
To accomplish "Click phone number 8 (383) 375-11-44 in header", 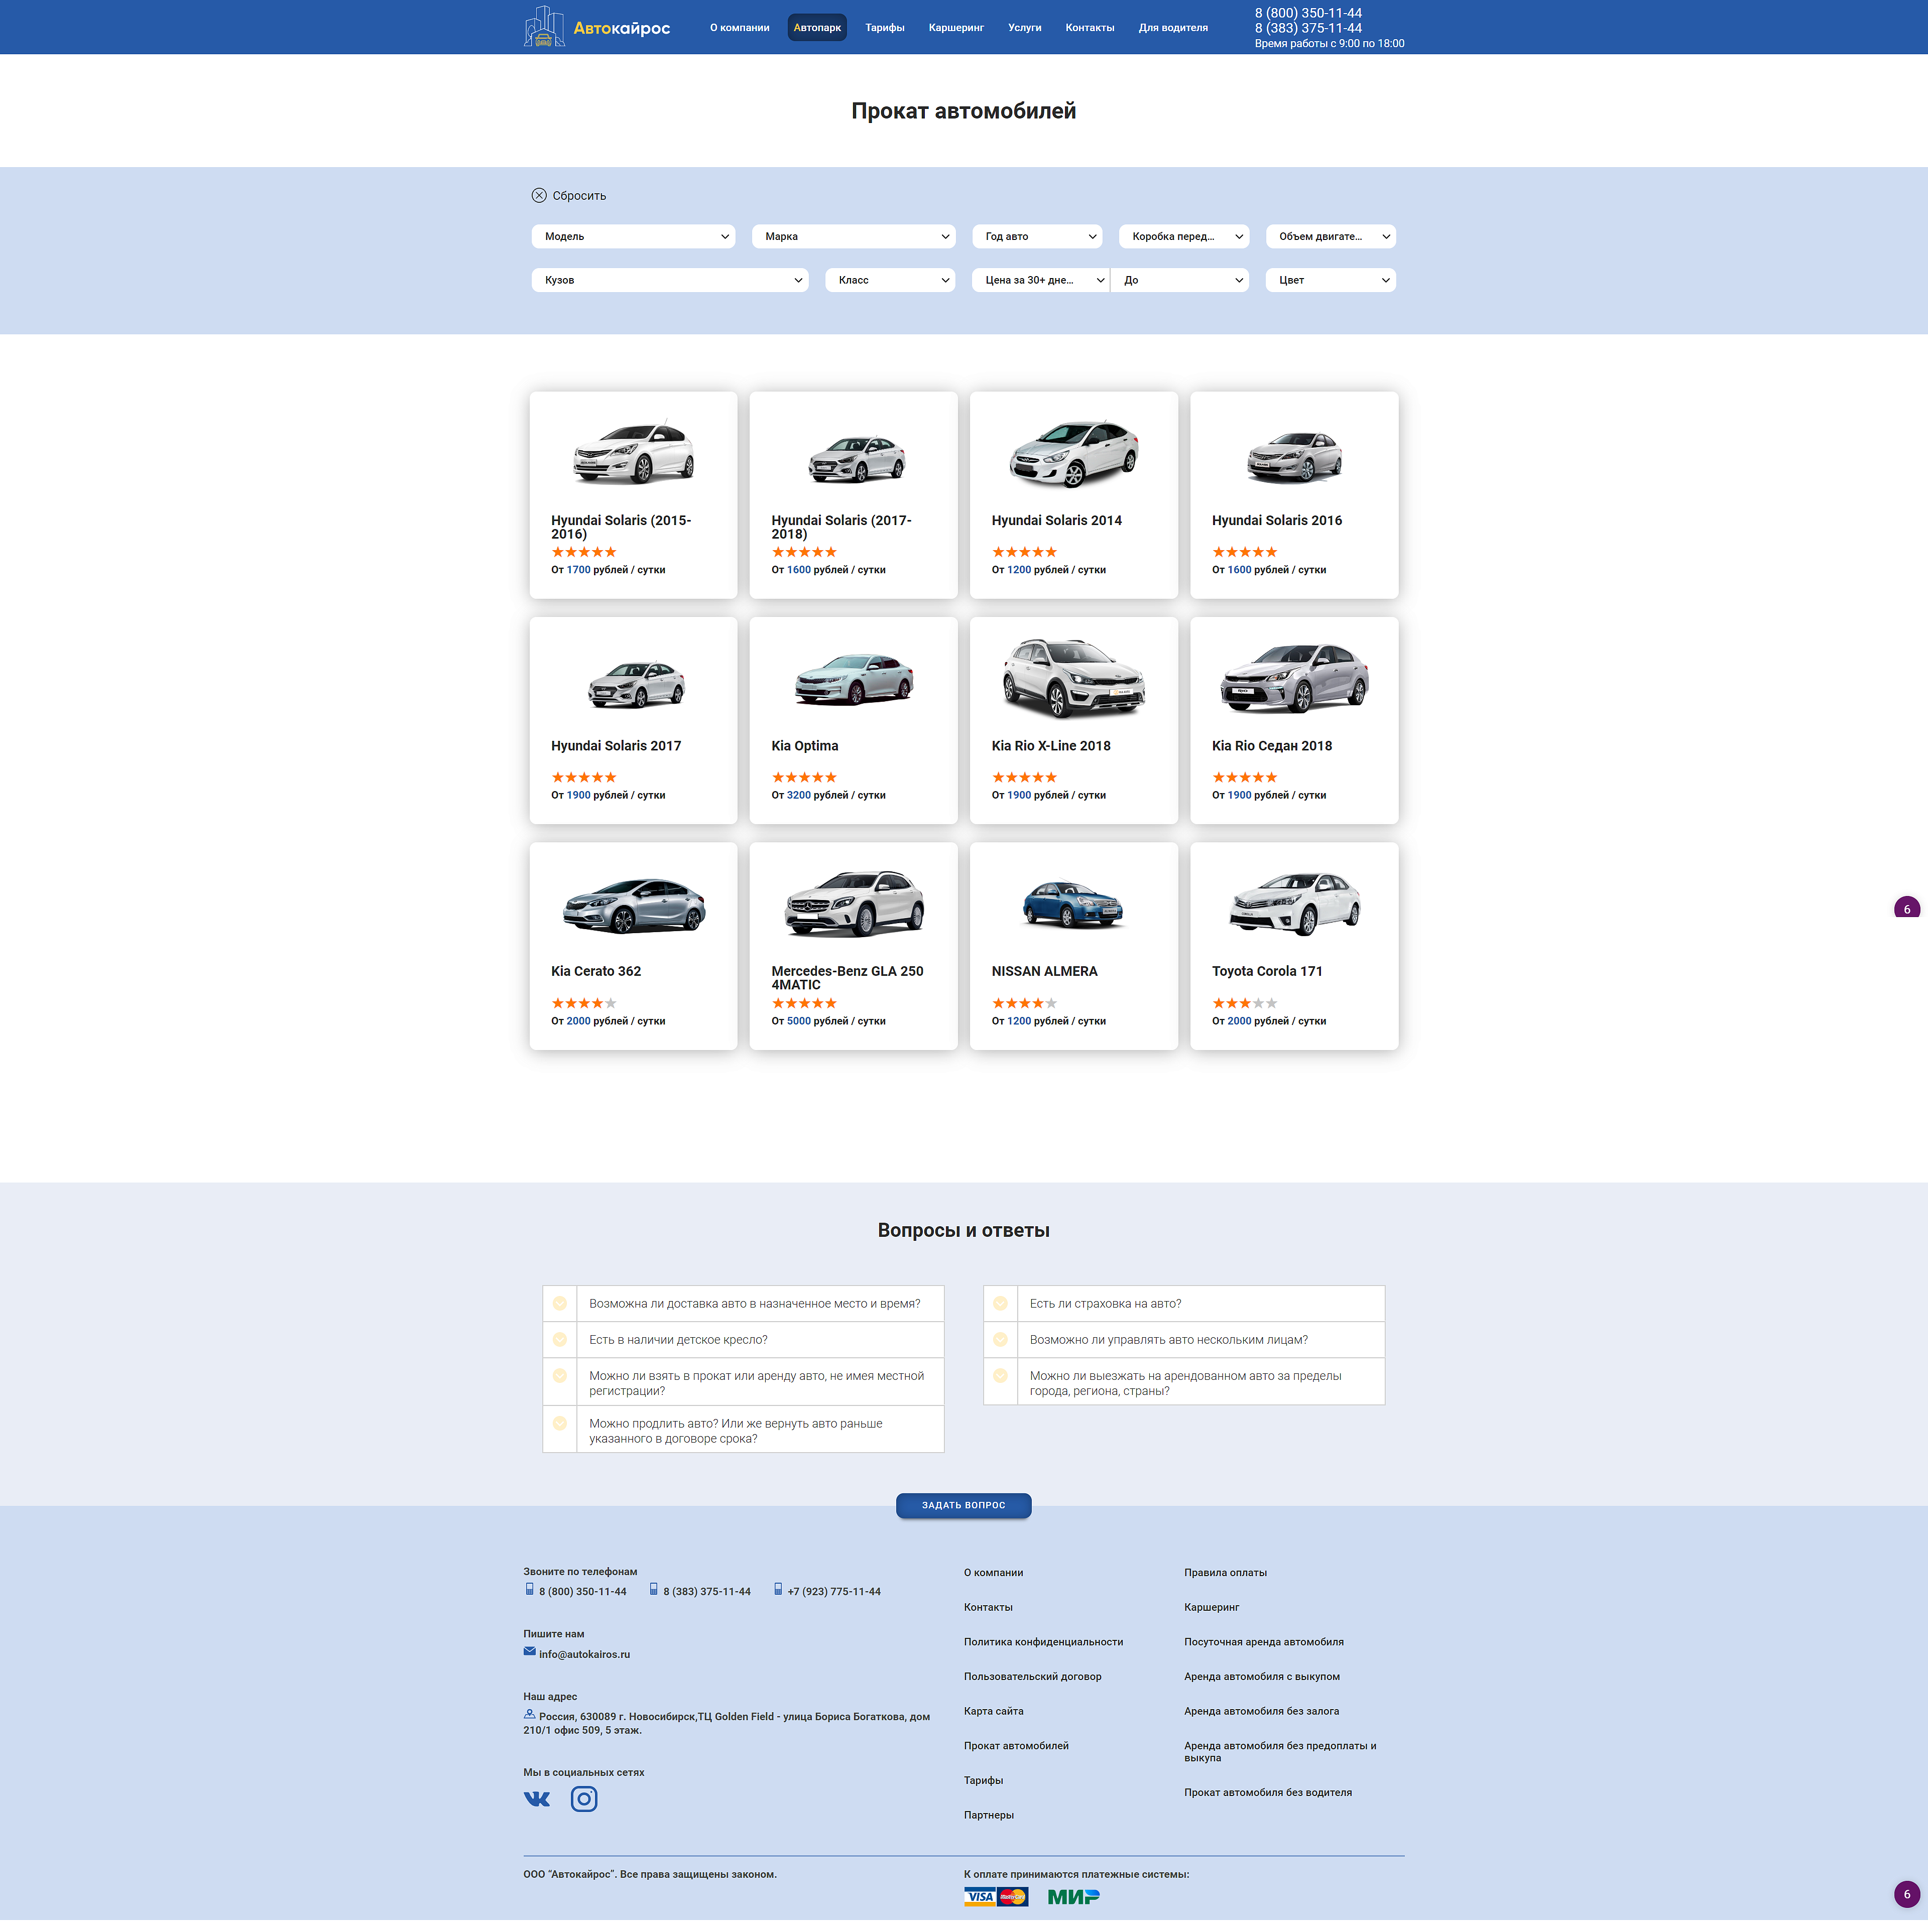I will [x=1308, y=29].
